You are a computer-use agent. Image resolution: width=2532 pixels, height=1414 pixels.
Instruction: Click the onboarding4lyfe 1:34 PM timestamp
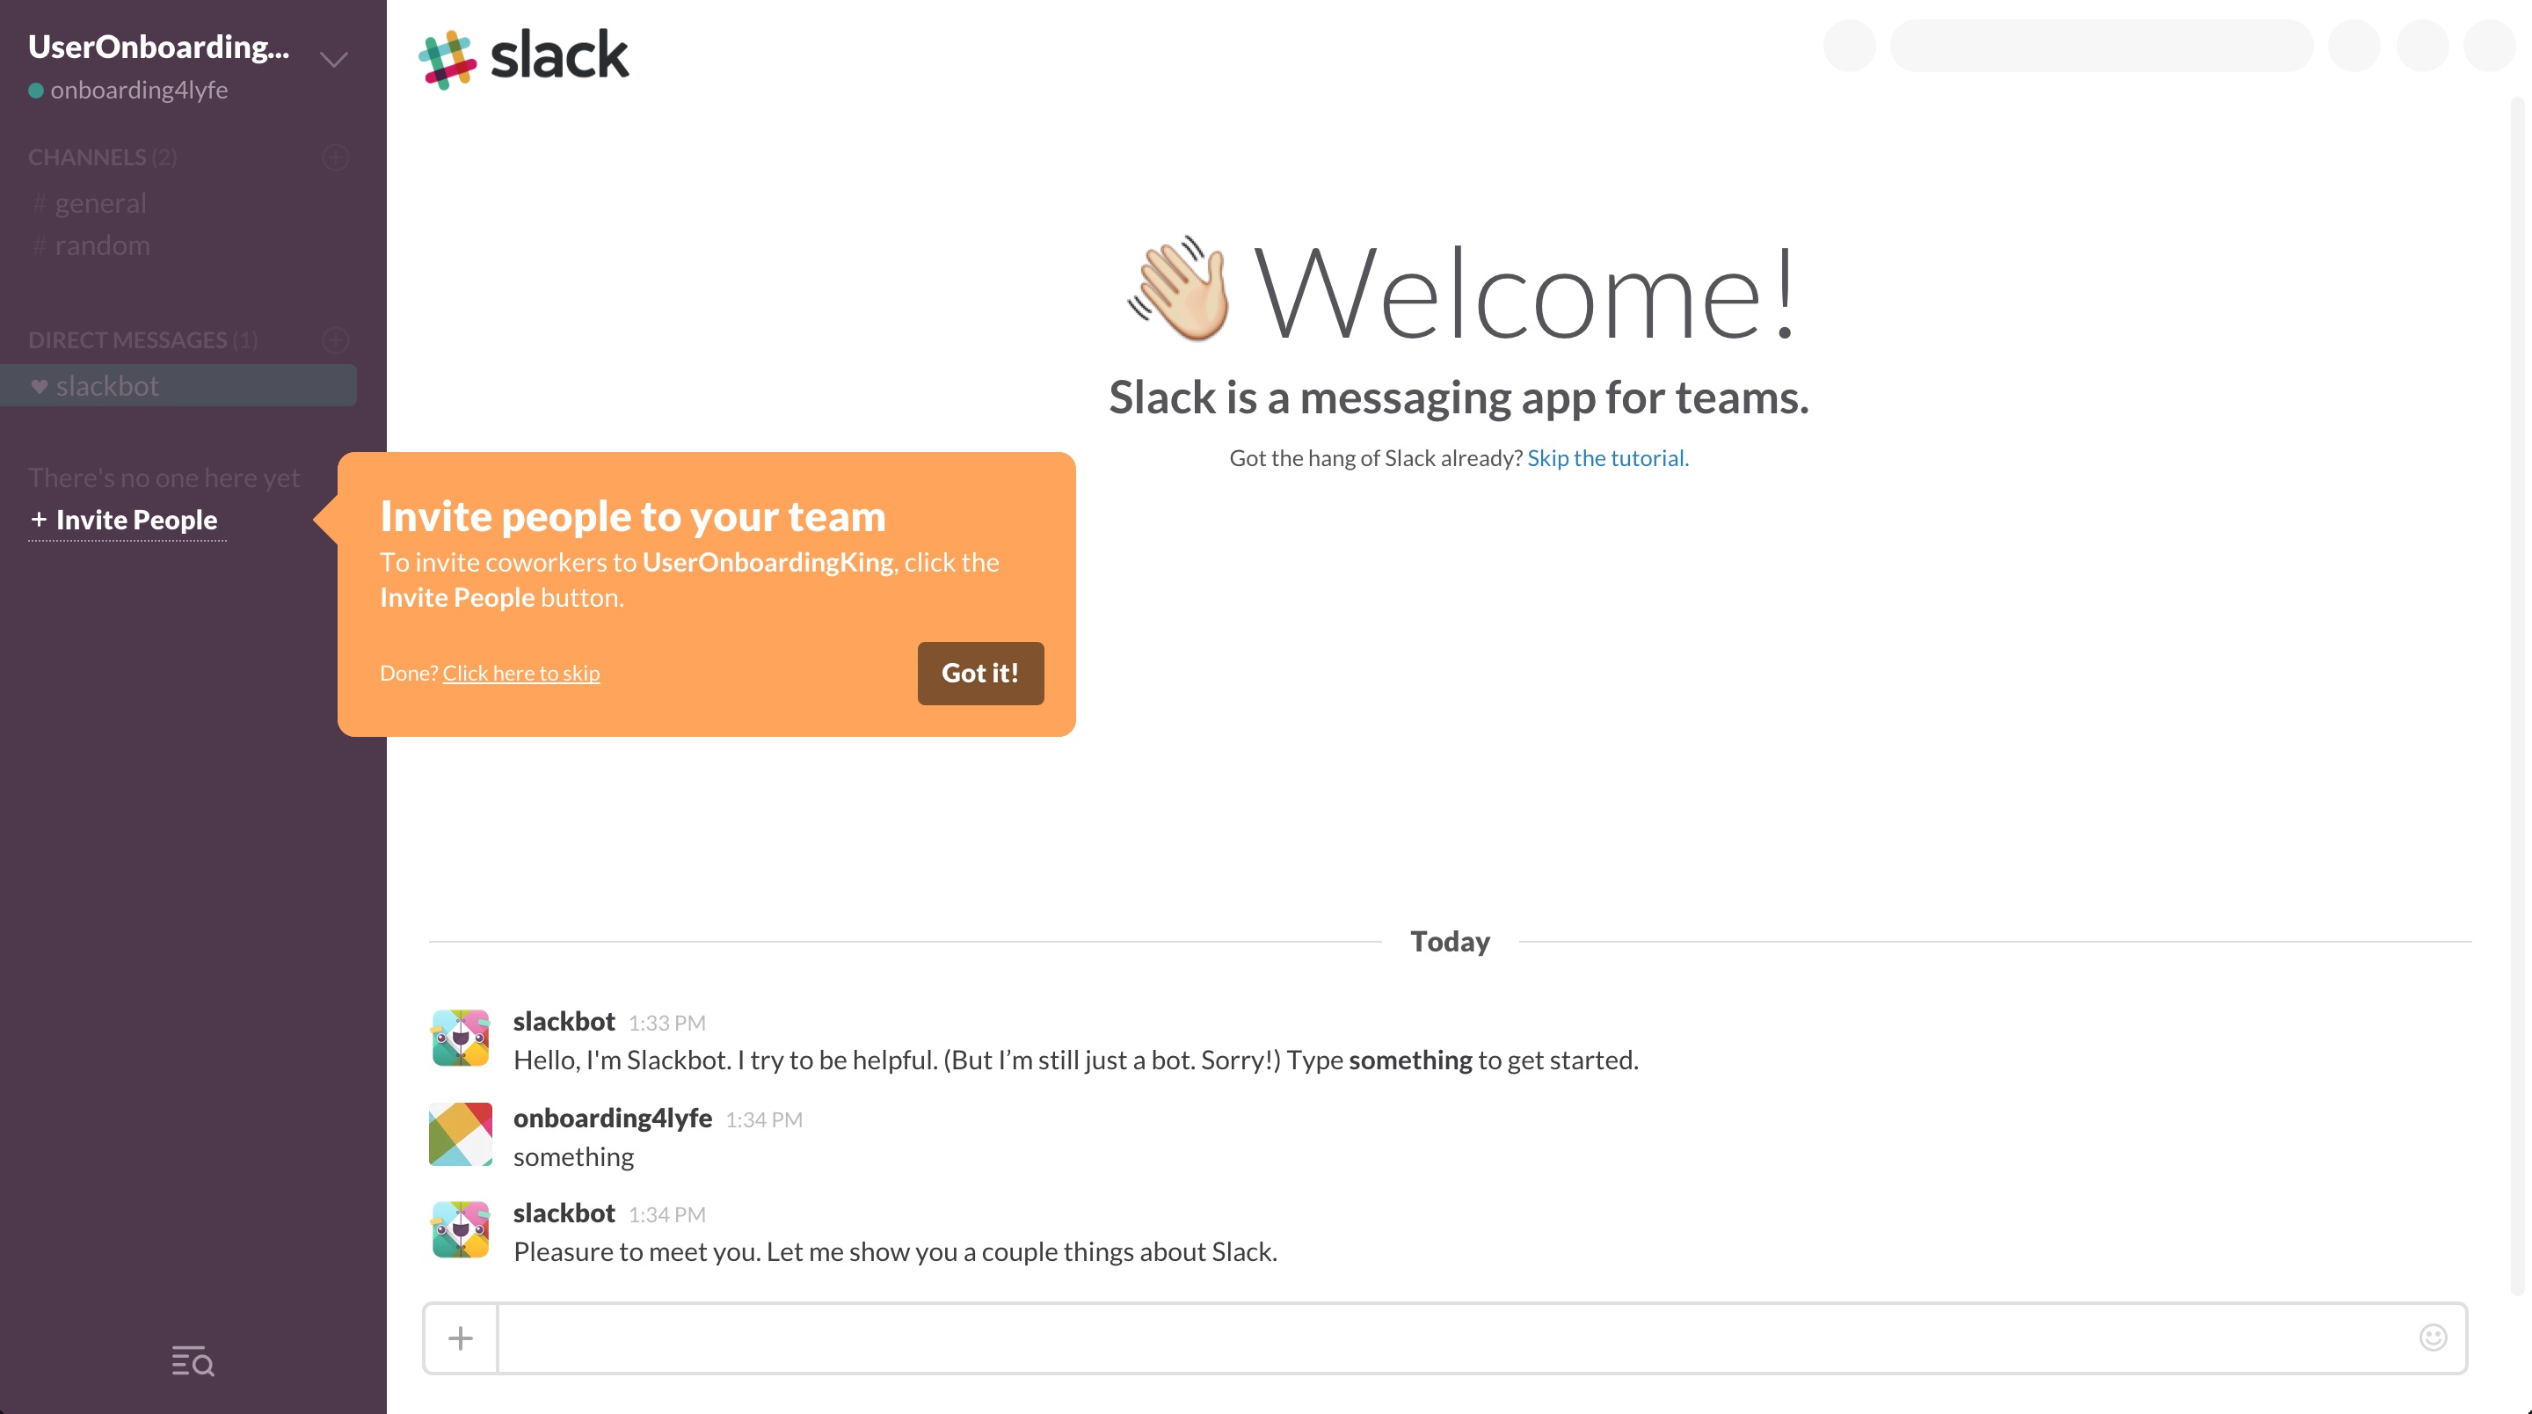[764, 1120]
